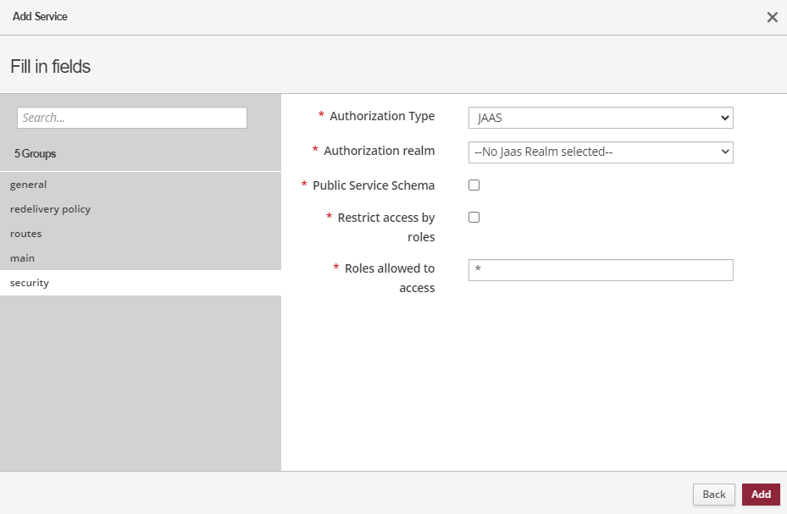Screen dimensions: 787x514
Task: Select the security group
Action: tap(30, 283)
